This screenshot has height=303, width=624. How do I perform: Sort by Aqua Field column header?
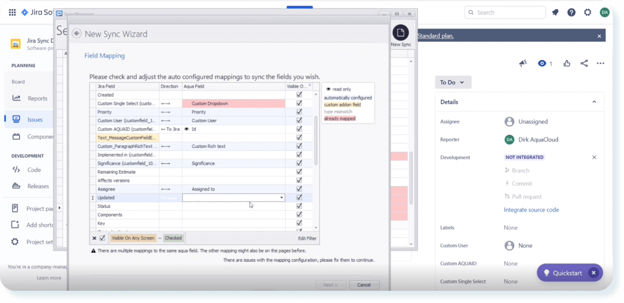coord(234,86)
